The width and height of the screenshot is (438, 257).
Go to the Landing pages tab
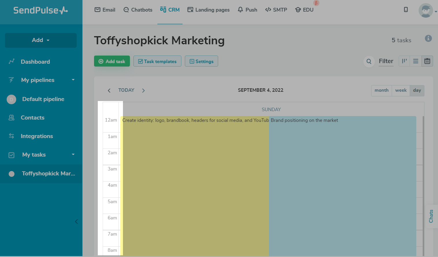tap(208, 10)
